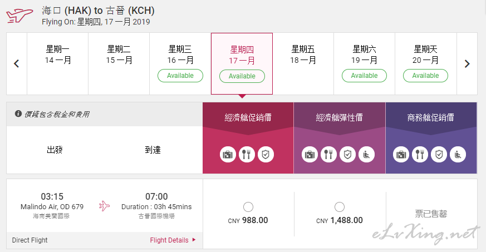Show next week of dates
Viewport: 486px width, 252px height.
(x=467, y=64)
